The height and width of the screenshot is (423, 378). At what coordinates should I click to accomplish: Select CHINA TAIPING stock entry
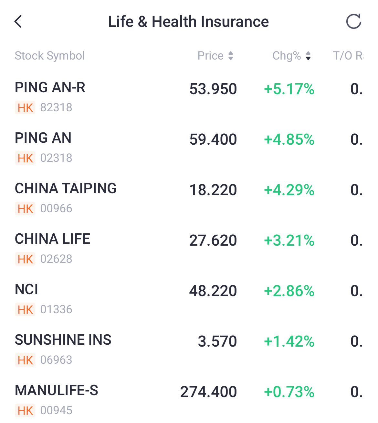tap(66, 189)
